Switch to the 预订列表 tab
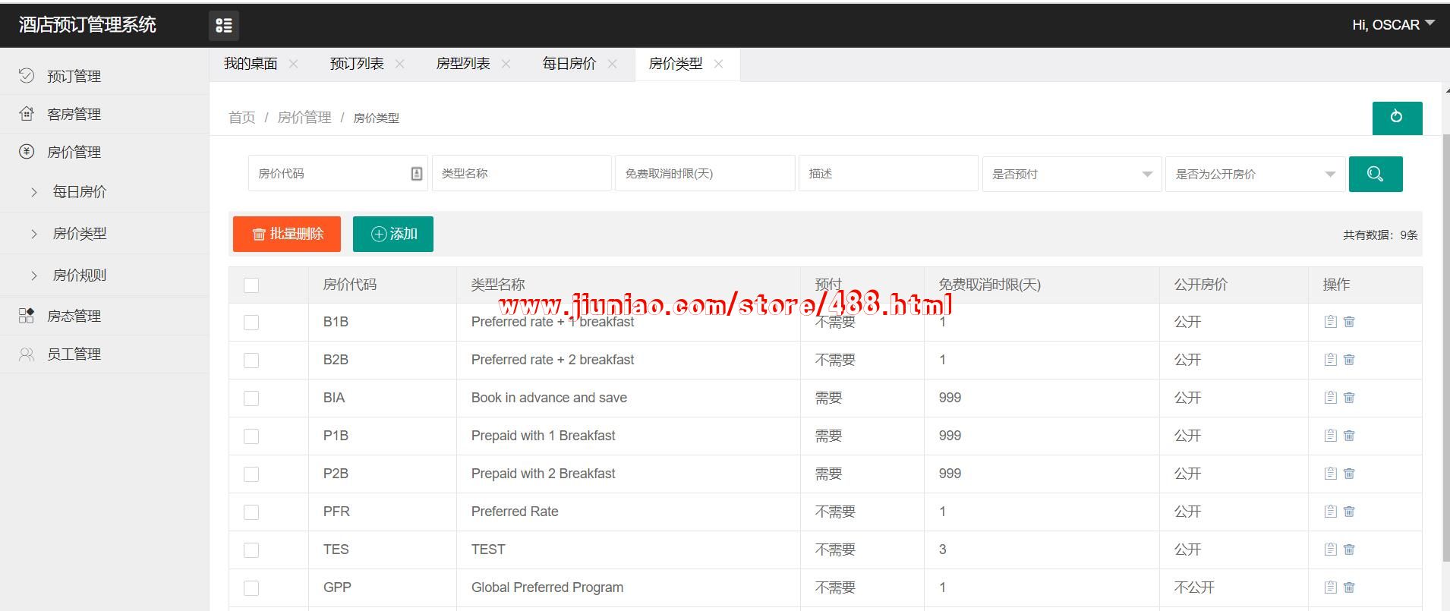The width and height of the screenshot is (1450, 611). tap(357, 65)
